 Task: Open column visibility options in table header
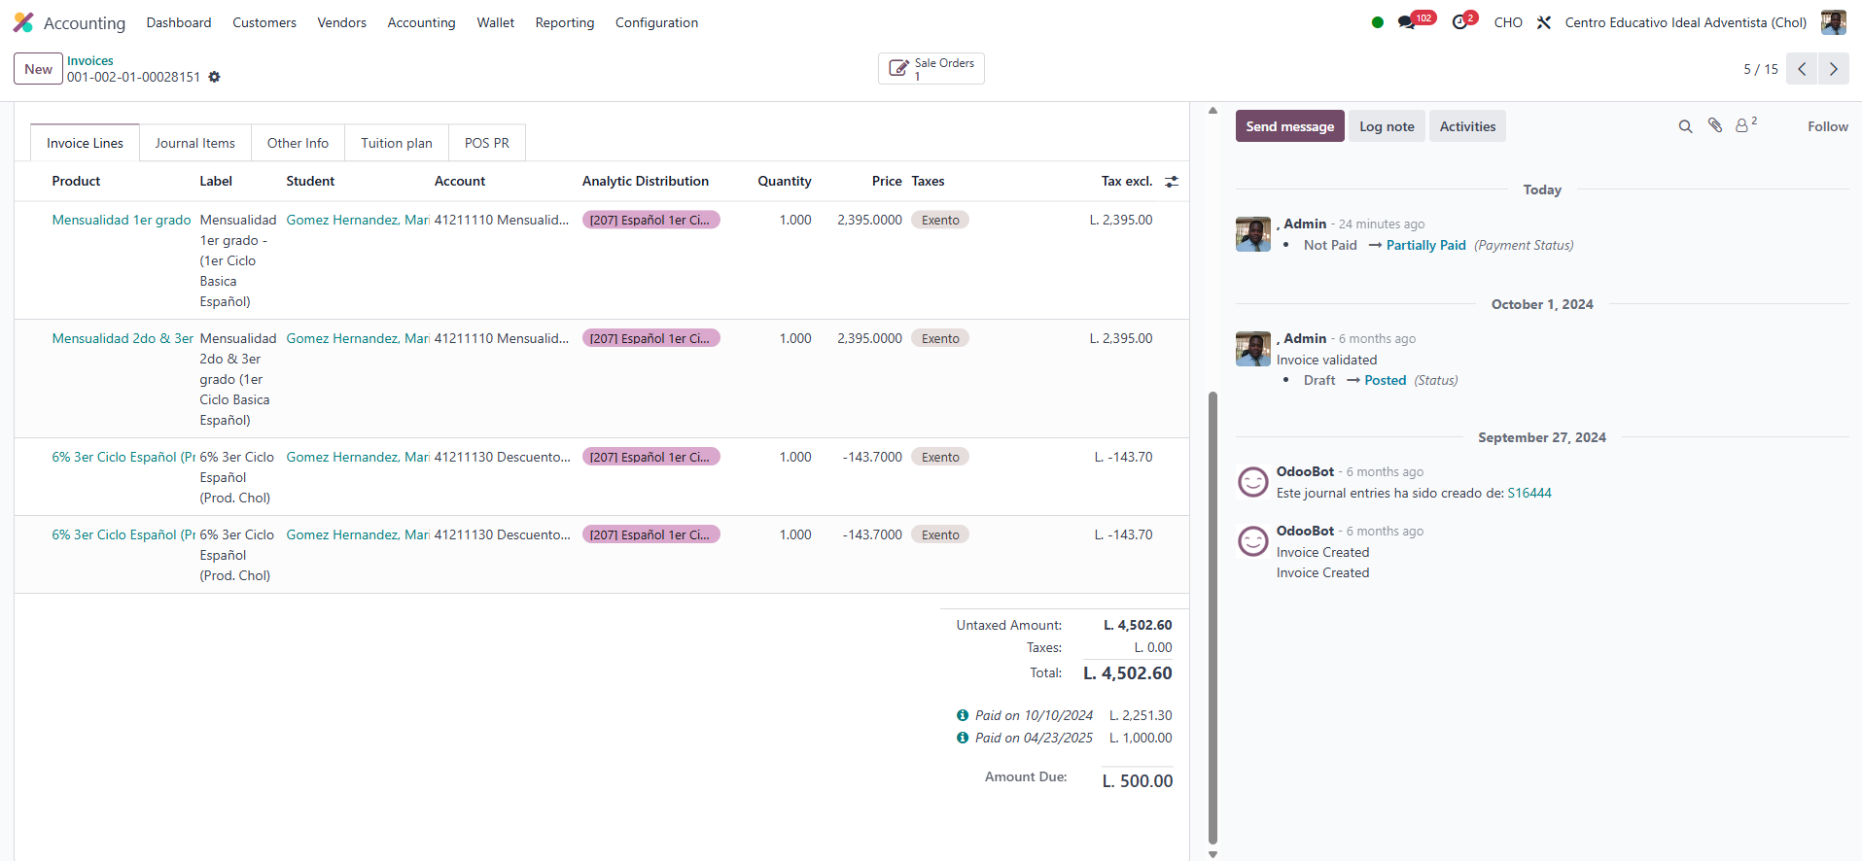(x=1172, y=182)
